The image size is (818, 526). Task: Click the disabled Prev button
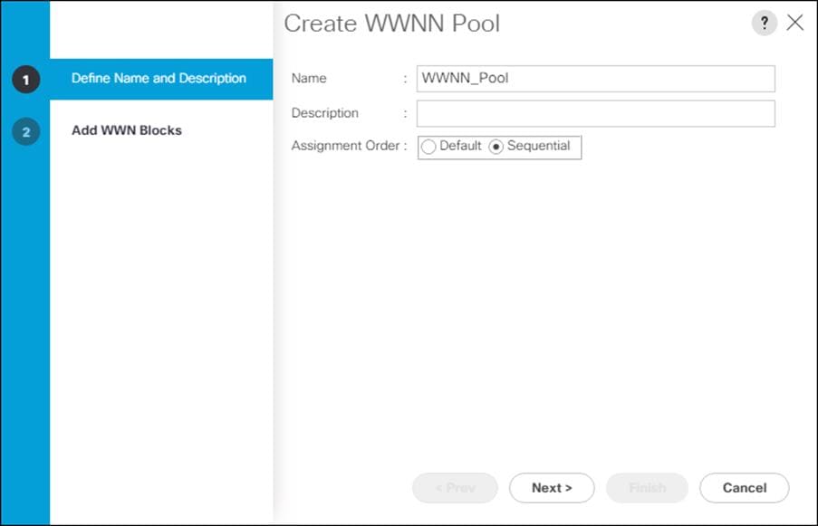(455, 488)
